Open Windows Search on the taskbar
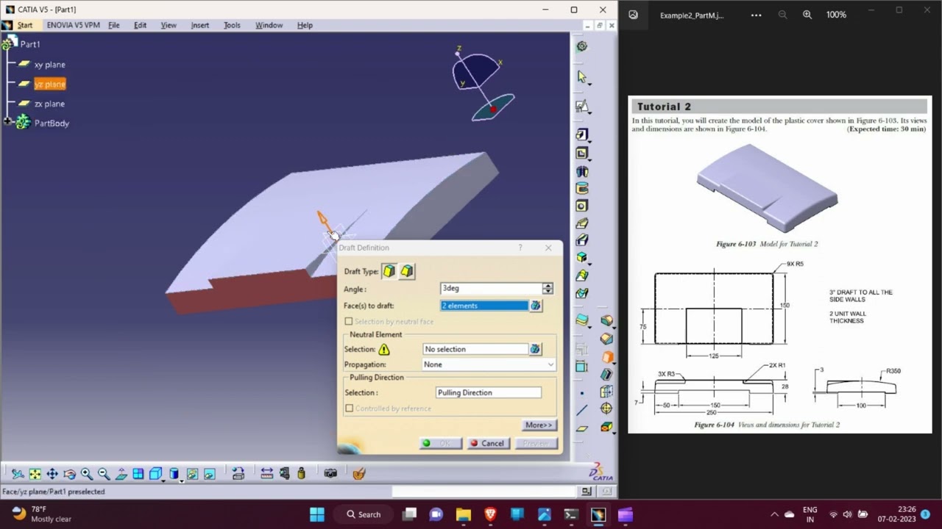Image resolution: width=942 pixels, height=529 pixels. coord(364,514)
